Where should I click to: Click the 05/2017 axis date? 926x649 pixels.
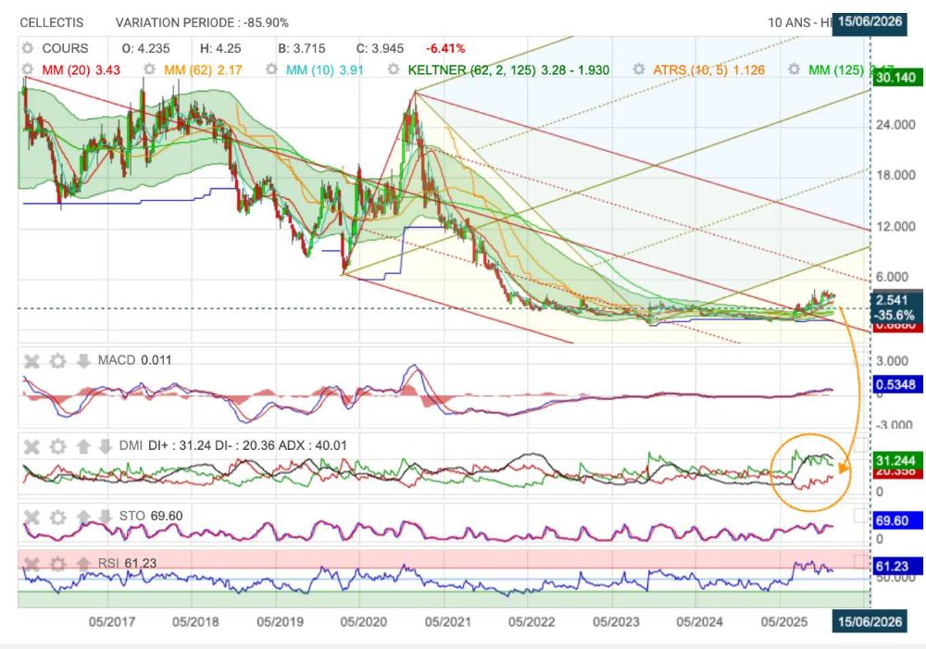click(112, 621)
